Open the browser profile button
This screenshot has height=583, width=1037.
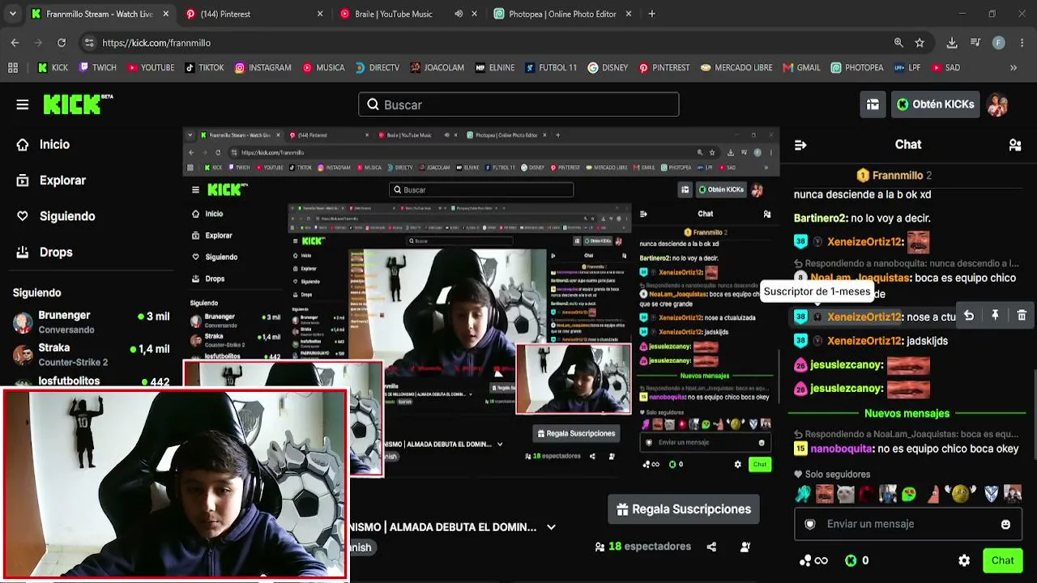click(998, 43)
